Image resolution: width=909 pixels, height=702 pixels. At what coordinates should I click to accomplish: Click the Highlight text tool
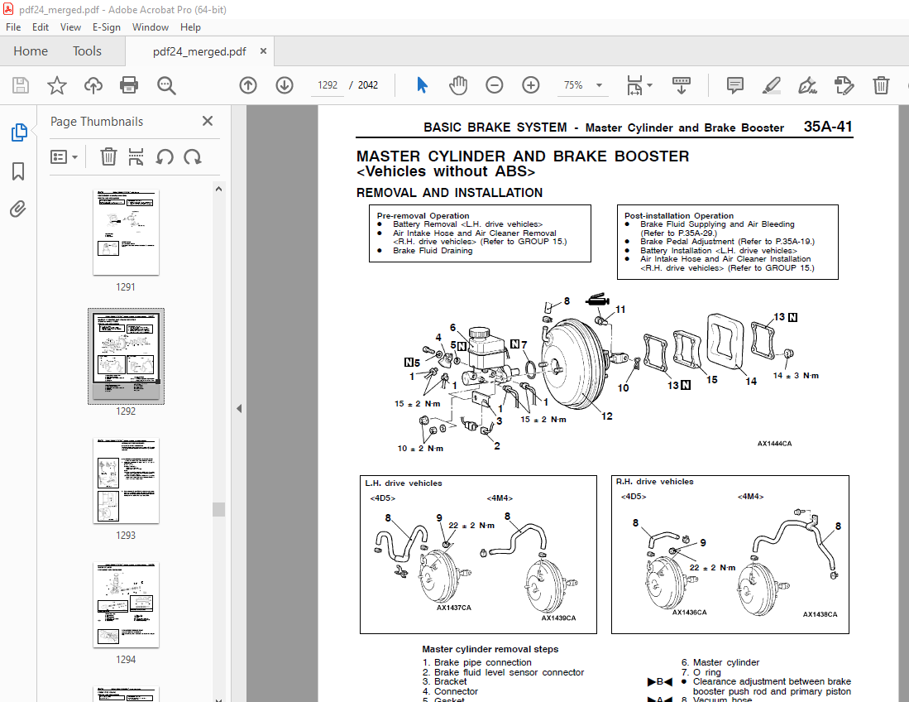click(x=771, y=85)
